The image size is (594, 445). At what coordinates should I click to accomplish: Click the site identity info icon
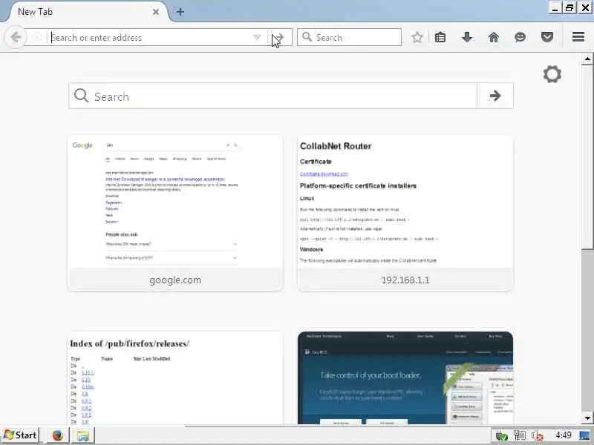pyautogui.click(x=37, y=38)
